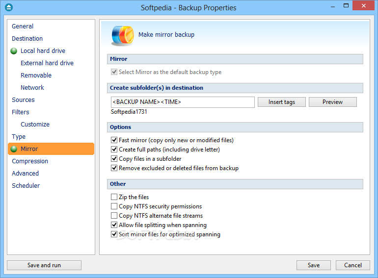This screenshot has height=278, width=378.
Task: Click green dot beside Mirror item
Action: tap(14, 149)
